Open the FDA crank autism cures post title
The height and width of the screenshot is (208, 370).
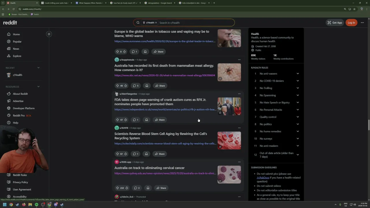pyautogui.click(x=160, y=102)
